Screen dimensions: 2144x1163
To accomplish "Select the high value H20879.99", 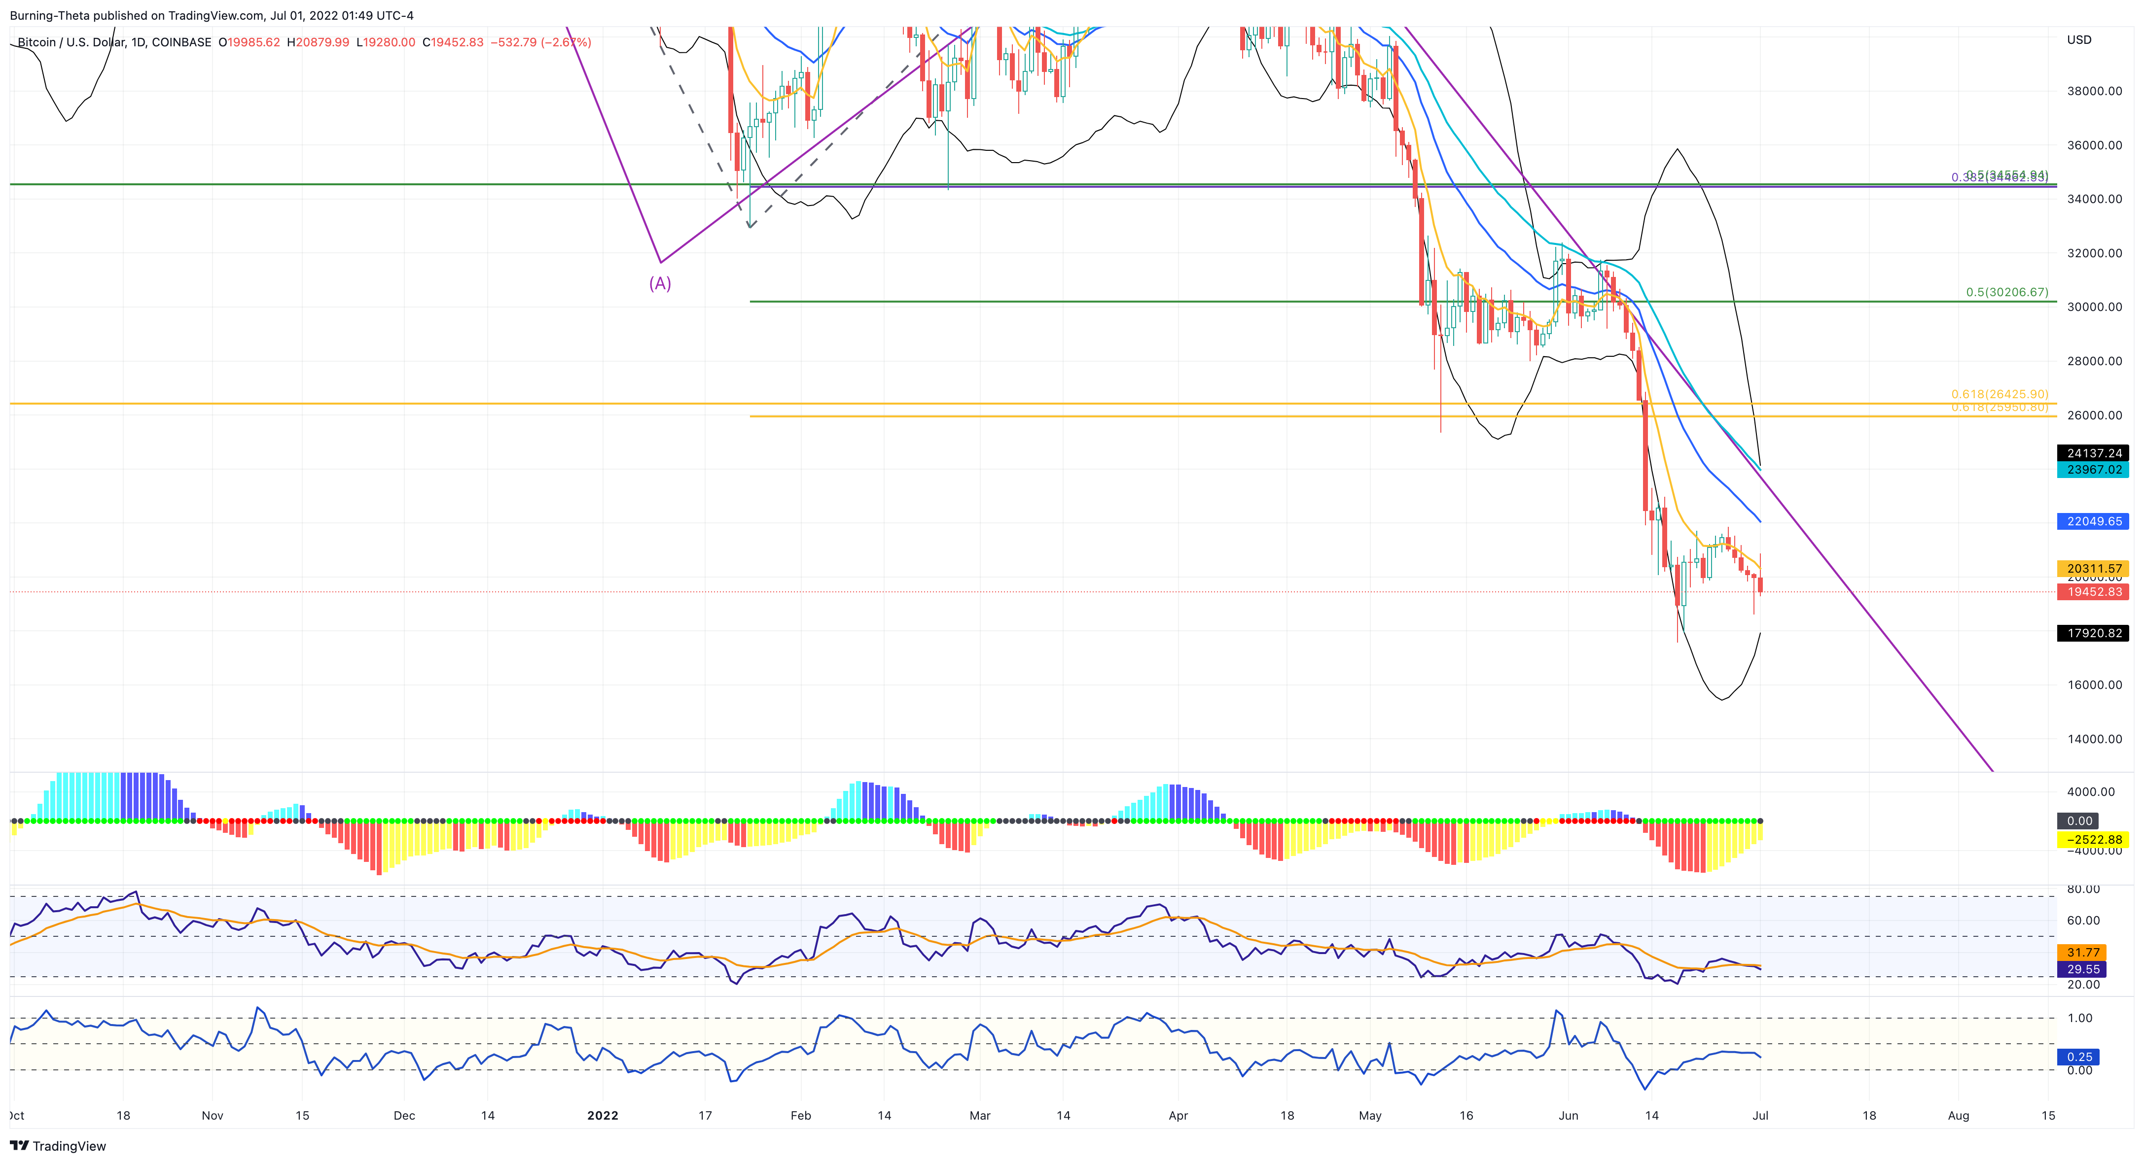I will tap(318, 42).
